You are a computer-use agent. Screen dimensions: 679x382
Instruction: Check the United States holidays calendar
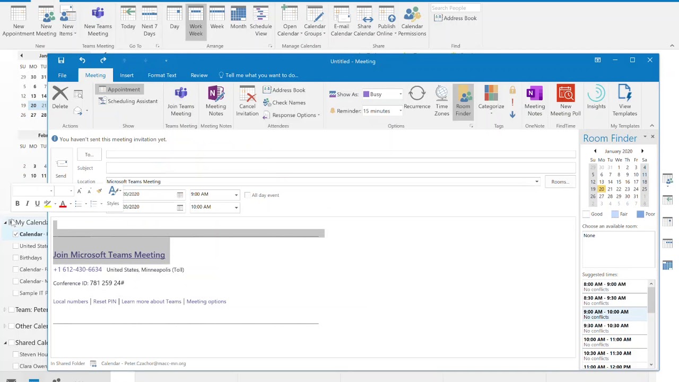coord(16,246)
